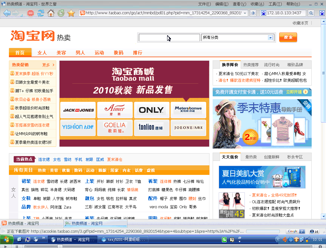Open the address bar URL dropdown arrow
Screen dimensions: 326x248
[x=245, y=13]
